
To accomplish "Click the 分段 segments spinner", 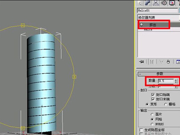I will 176,87.
